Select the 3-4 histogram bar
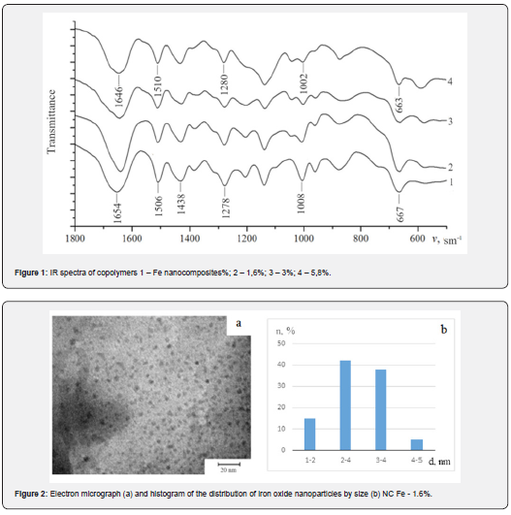This screenshot has height=515, width=511. click(x=381, y=410)
